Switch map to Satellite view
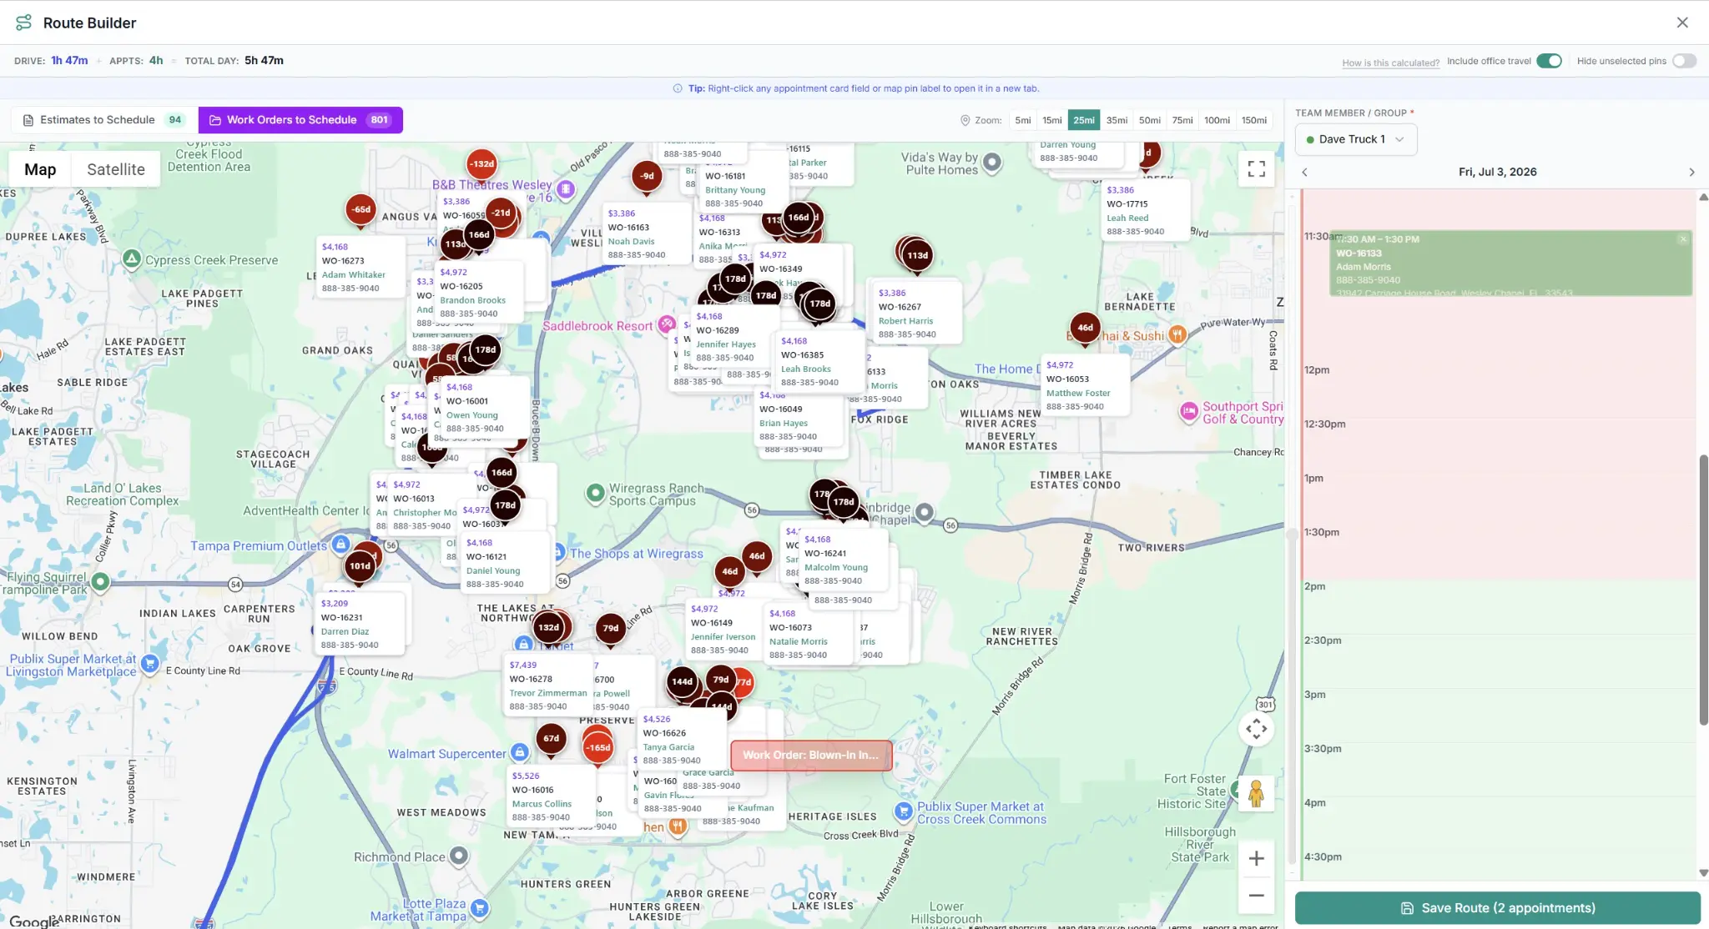 tap(116, 169)
